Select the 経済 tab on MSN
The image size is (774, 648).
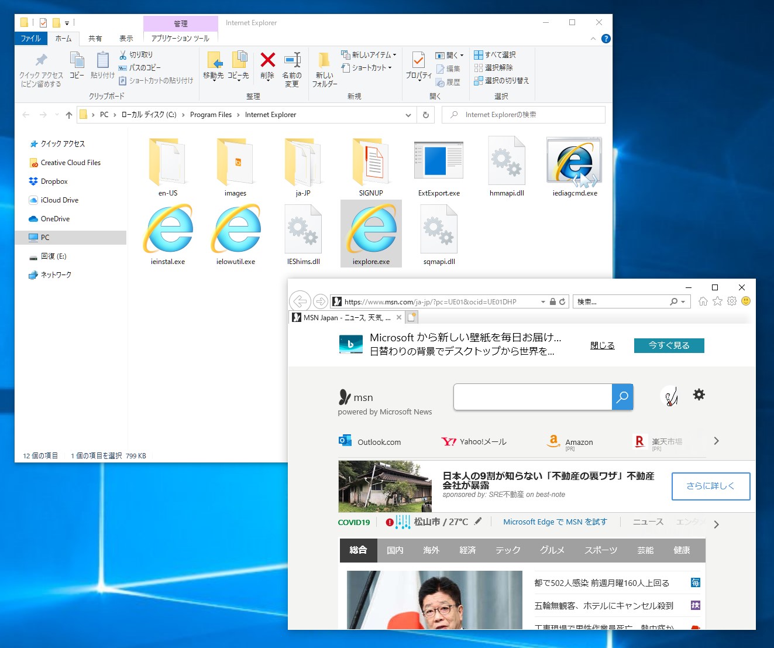[467, 550]
